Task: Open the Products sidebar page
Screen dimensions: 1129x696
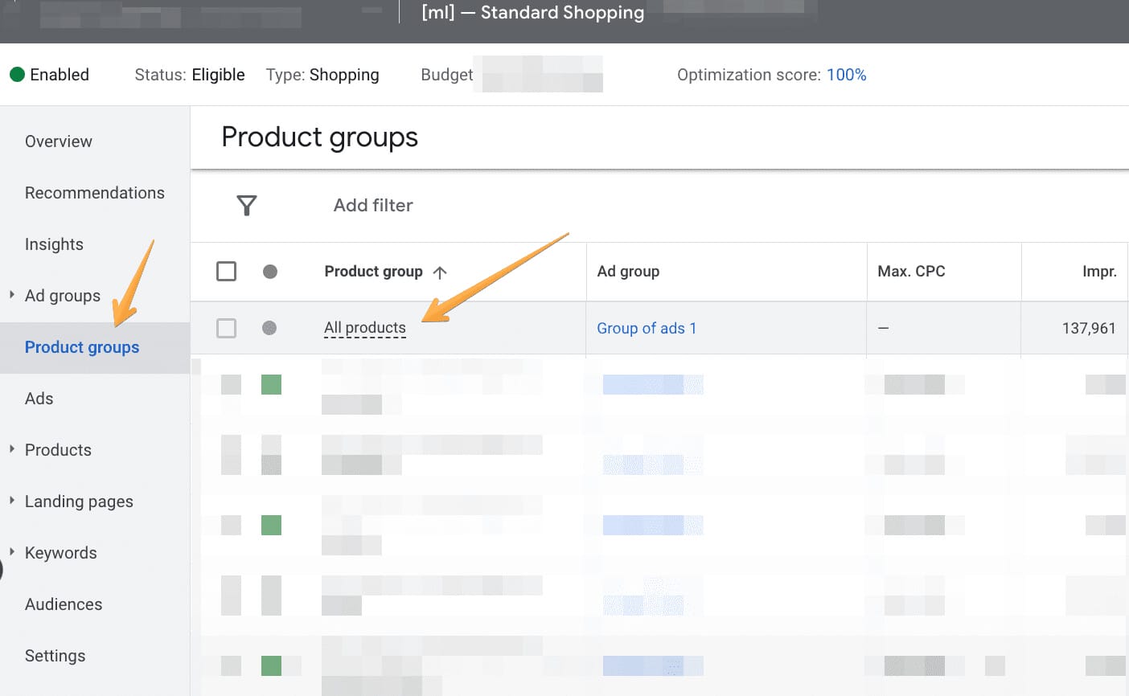Action: click(58, 450)
